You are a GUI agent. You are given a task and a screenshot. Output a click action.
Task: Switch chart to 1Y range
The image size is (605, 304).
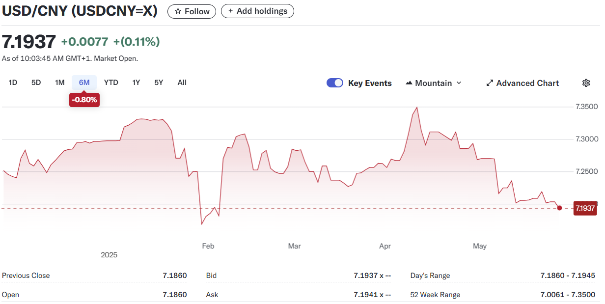(x=136, y=83)
